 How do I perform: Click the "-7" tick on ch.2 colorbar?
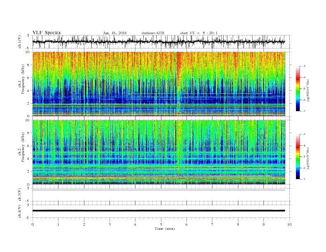[x=304, y=179]
